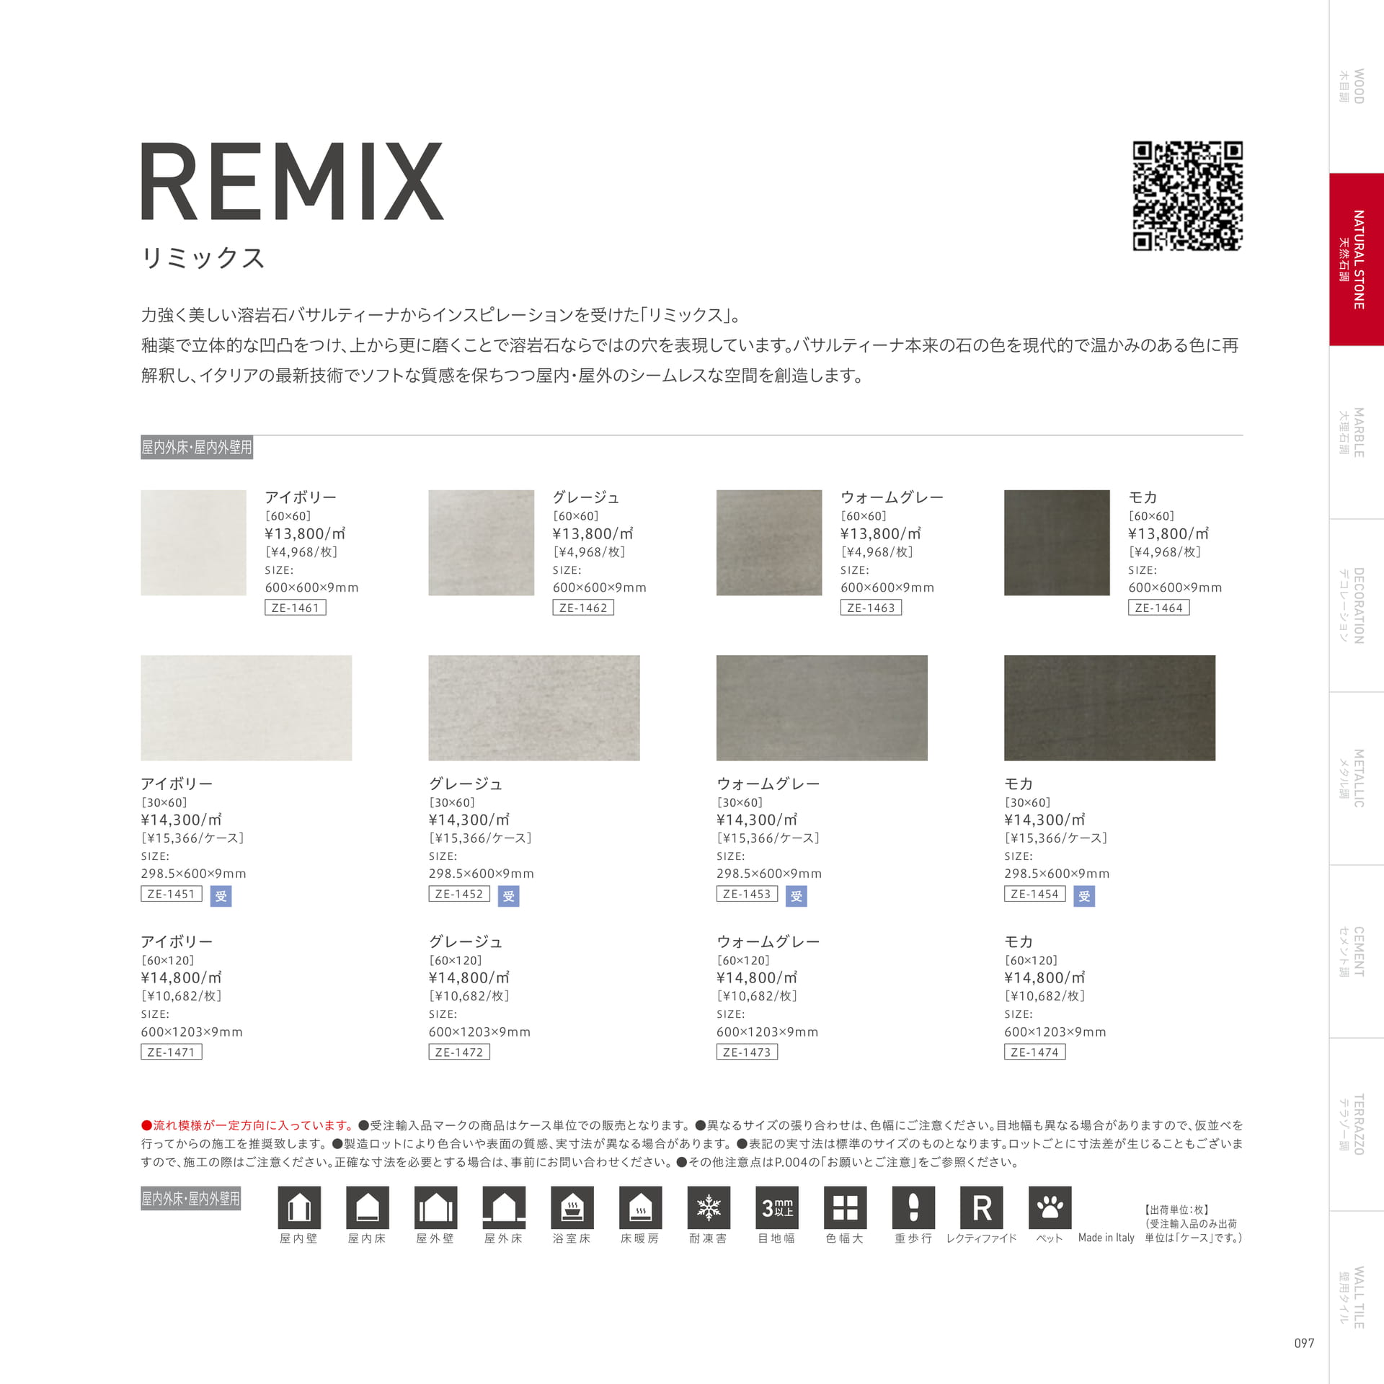
Task: Click the 屋内壁 indoor wall icon
Action: pyautogui.click(x=299, y=1207)
